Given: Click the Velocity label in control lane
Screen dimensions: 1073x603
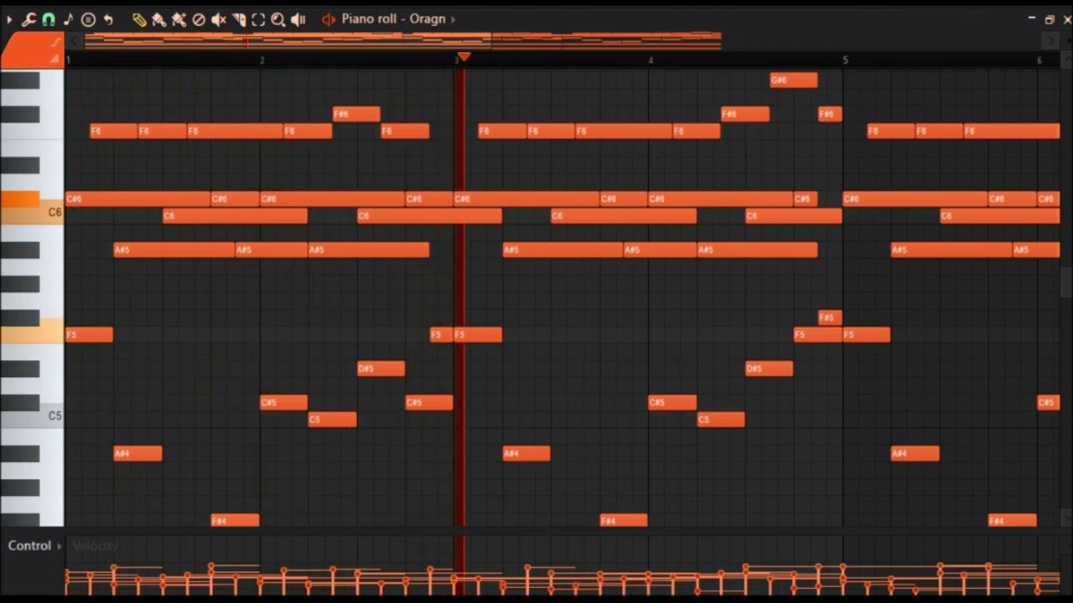Looking at the screenshot, I should click(95, 546).
